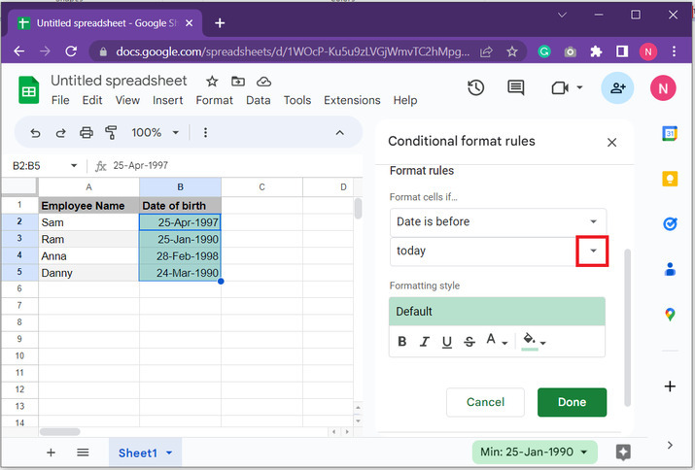Star the Untitled spreadsheet
The image size is (695, 470).
(212, 82)
